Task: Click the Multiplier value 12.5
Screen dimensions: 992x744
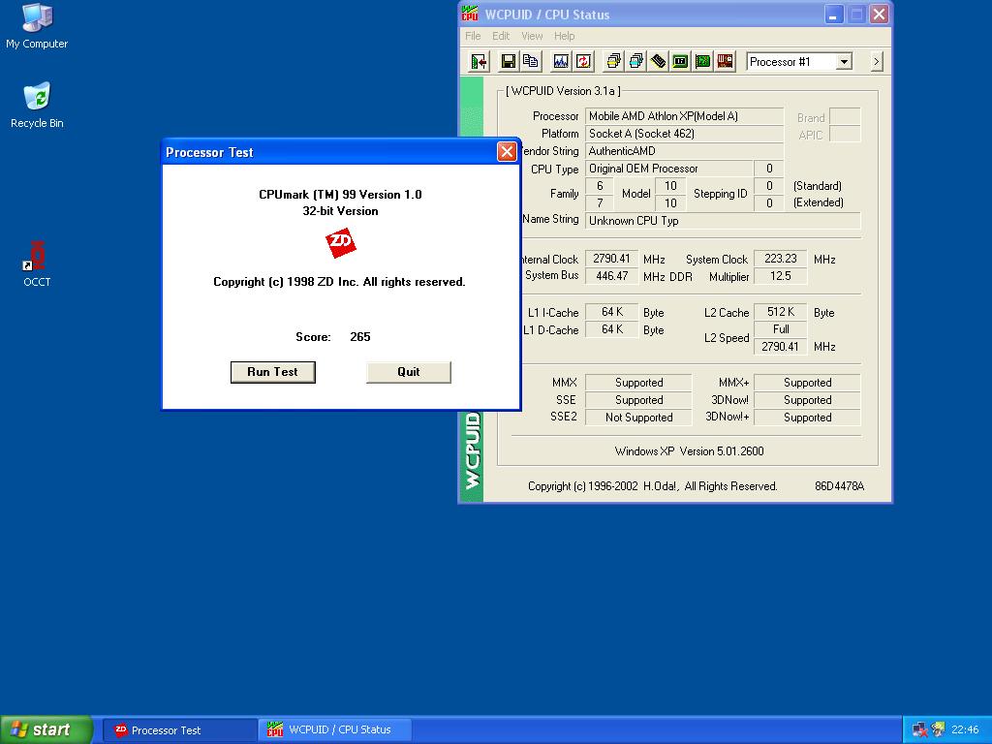Action: 780,276
